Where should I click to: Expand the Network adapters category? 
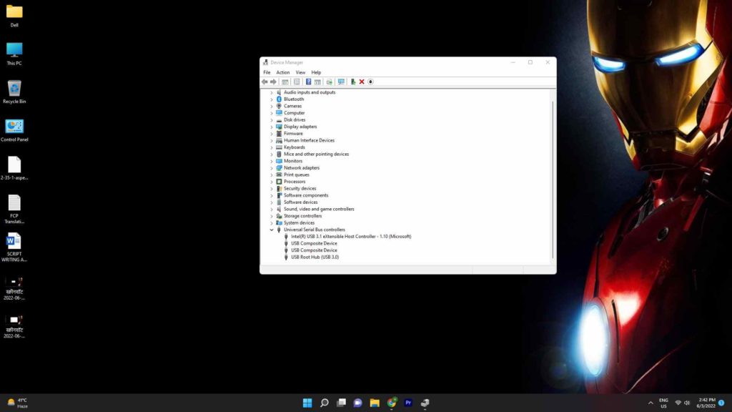click(x=272, y=168)
